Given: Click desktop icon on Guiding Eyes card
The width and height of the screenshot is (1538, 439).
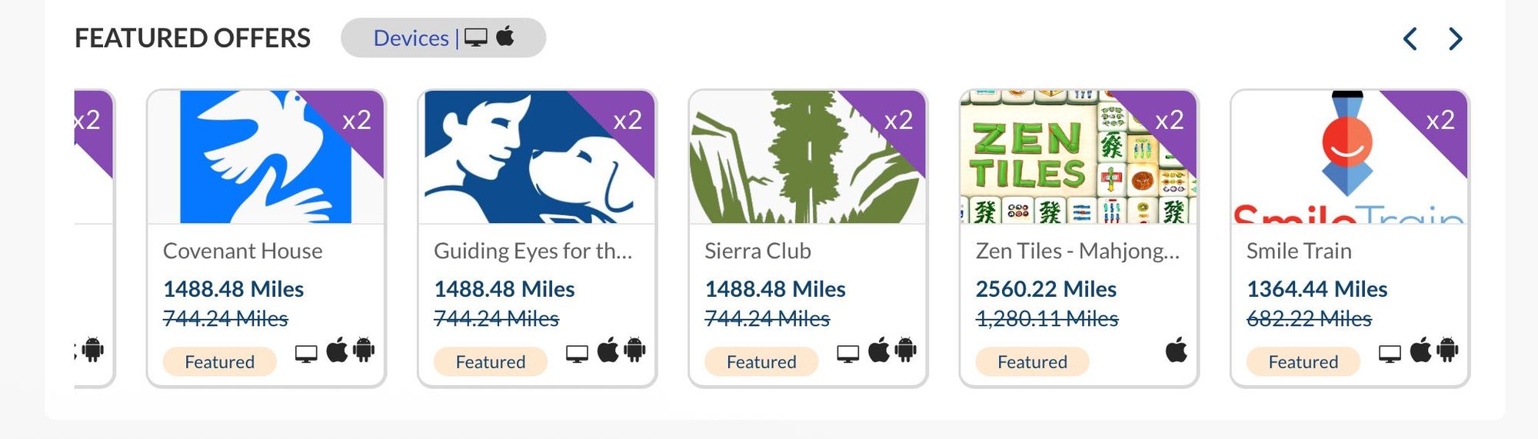Looking at the screenshot, I should click(x=577, y=354).
